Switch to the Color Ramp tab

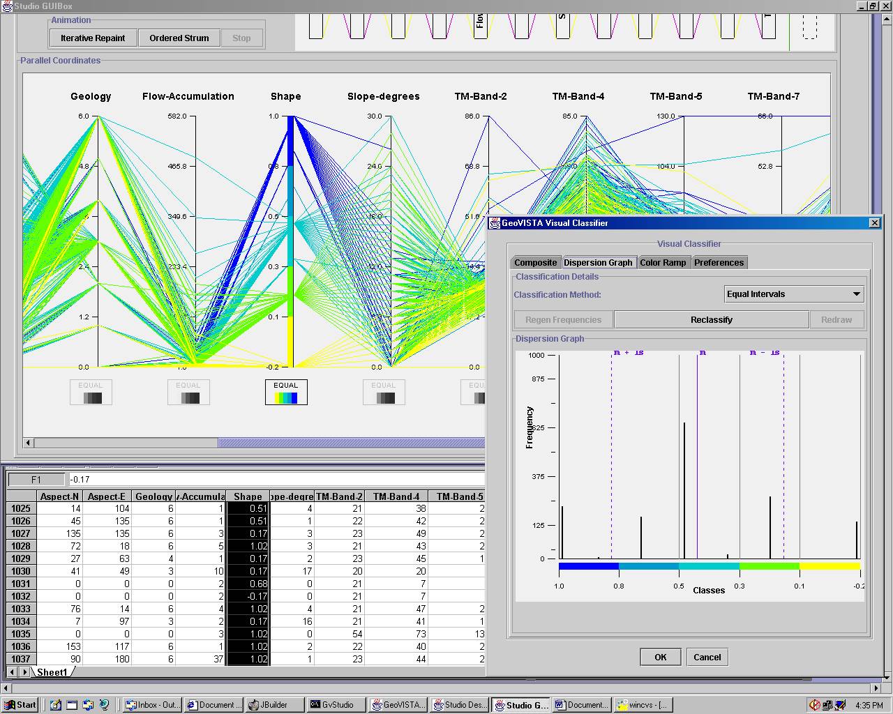pyautogui.click(x=663, y=262)
